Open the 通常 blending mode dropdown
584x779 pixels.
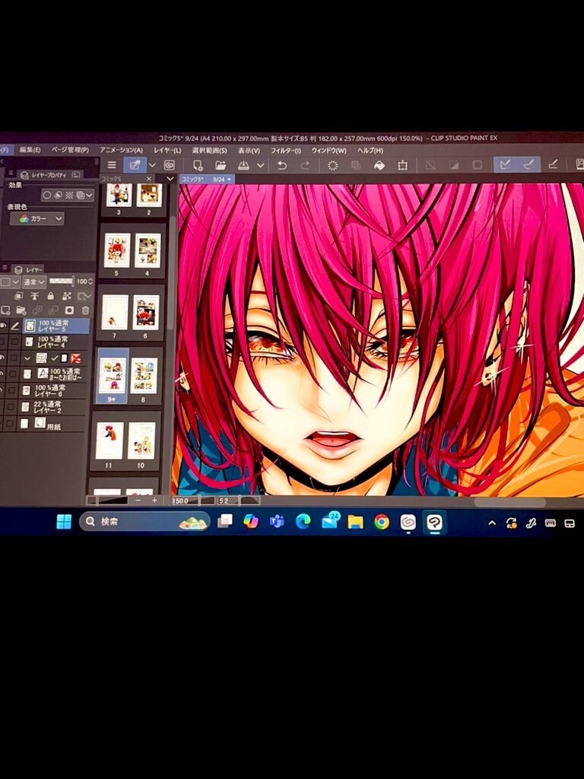click(34, 281)
